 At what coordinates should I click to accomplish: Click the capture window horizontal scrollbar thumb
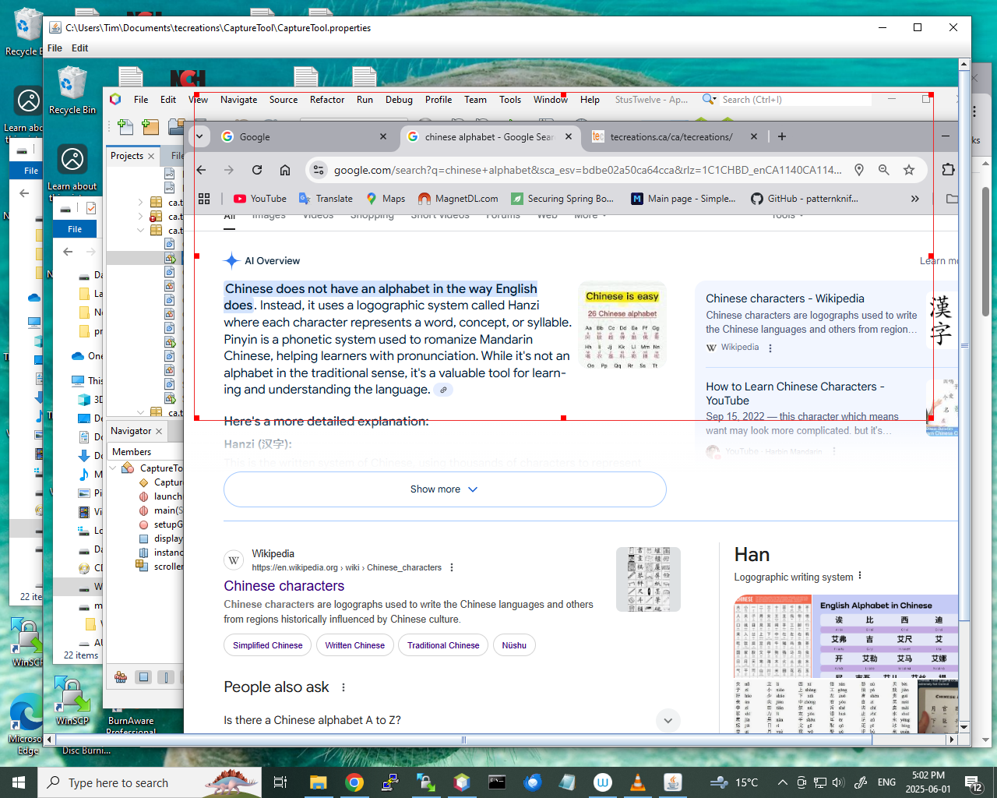point(463,740)
